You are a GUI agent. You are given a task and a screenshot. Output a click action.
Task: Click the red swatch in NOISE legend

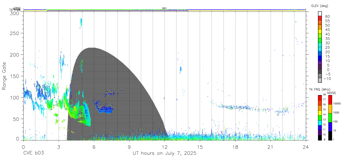[x=330, y=100]
